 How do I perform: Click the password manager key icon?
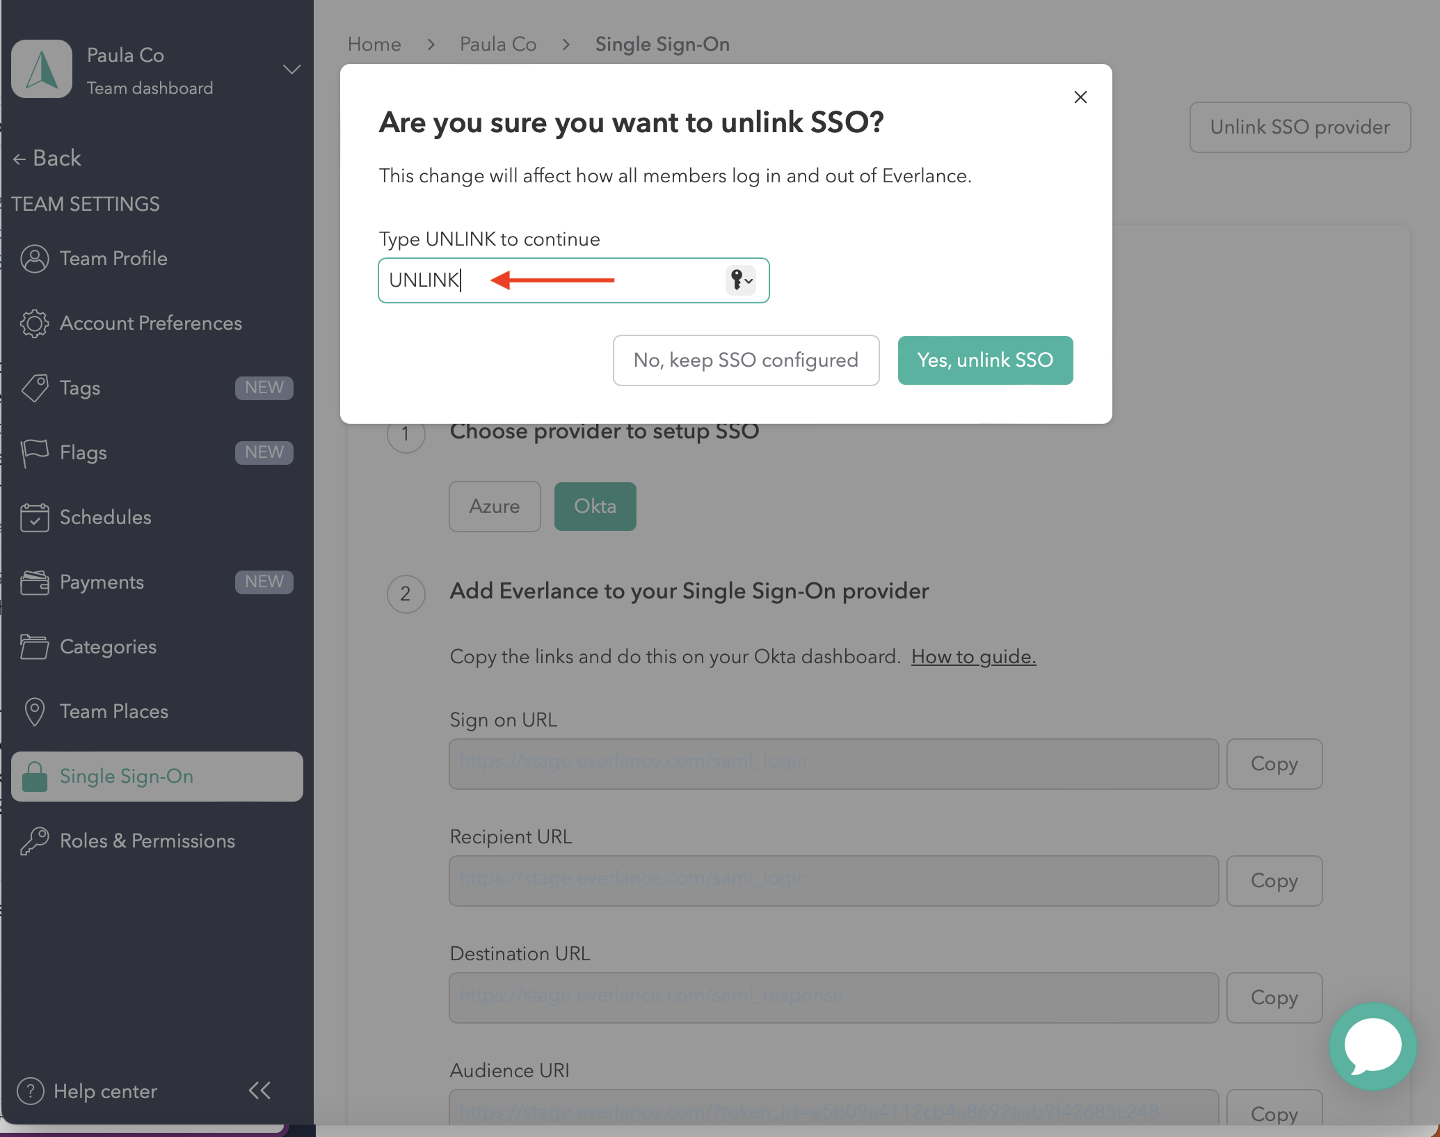coord(739,280)
